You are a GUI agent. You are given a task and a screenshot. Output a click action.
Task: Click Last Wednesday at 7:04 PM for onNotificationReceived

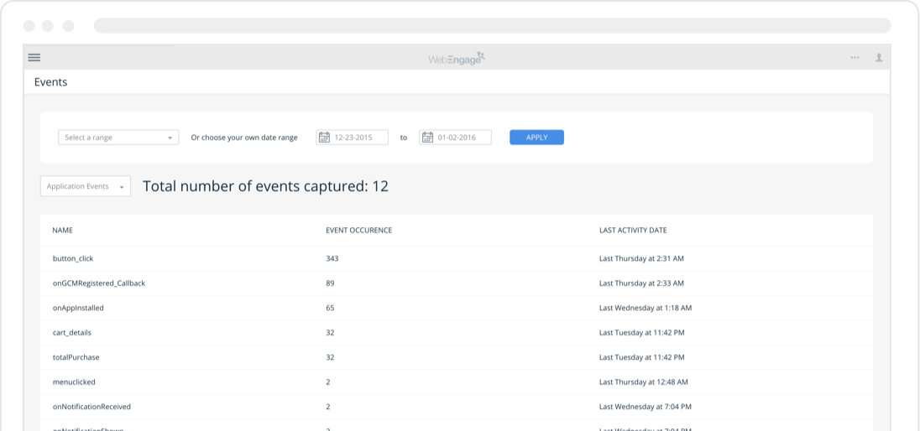[x=646, y=407]
